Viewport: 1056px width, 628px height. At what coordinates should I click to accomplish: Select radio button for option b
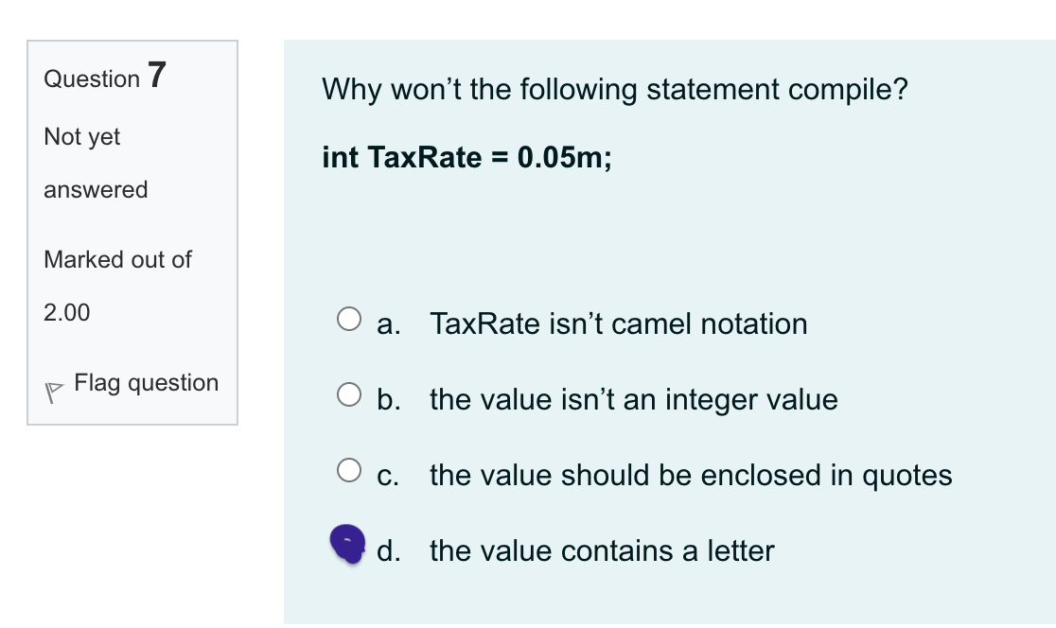349,394
